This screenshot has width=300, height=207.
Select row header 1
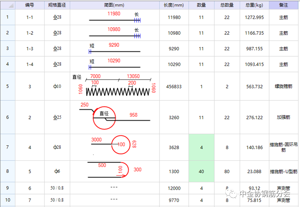(x=8, y=17)
